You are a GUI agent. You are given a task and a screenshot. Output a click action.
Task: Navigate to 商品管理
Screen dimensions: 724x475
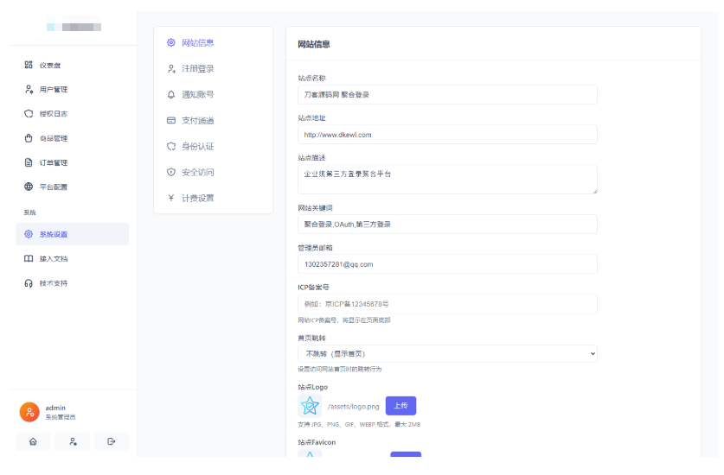pyautogui.click(x=72, y=138)
